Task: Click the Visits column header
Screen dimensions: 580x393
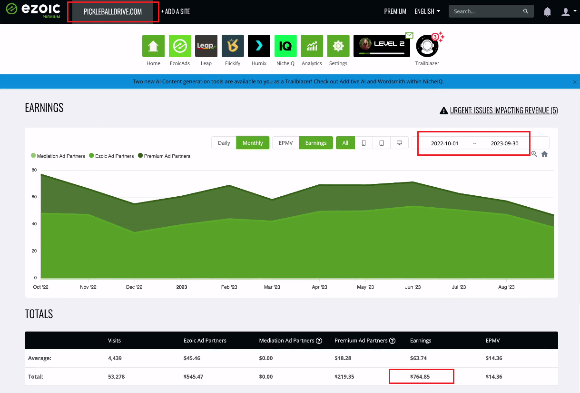Action: 115,341
